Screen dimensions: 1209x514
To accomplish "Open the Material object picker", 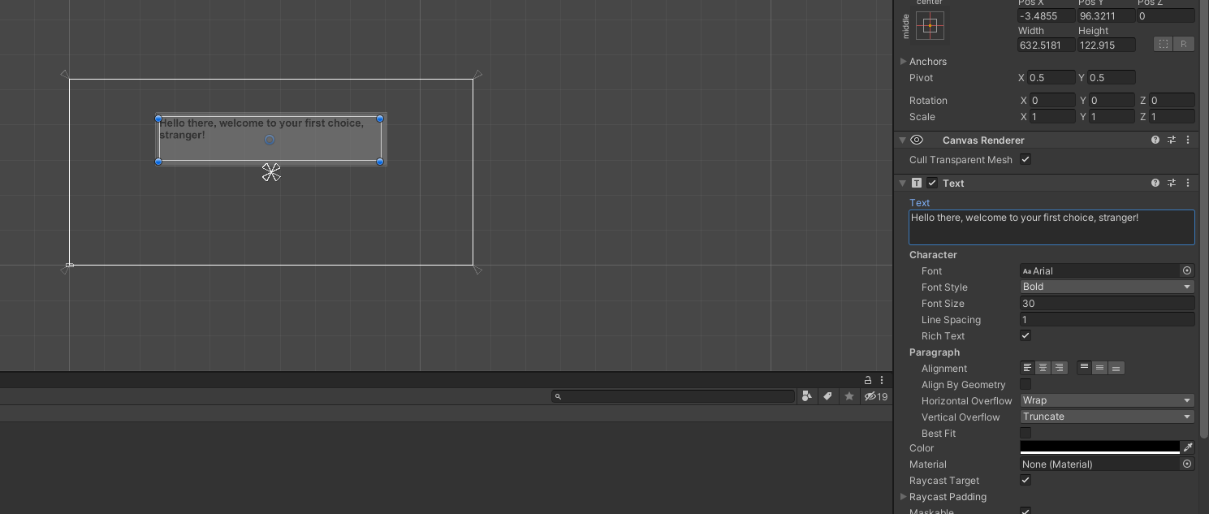I will (1187, 464).
